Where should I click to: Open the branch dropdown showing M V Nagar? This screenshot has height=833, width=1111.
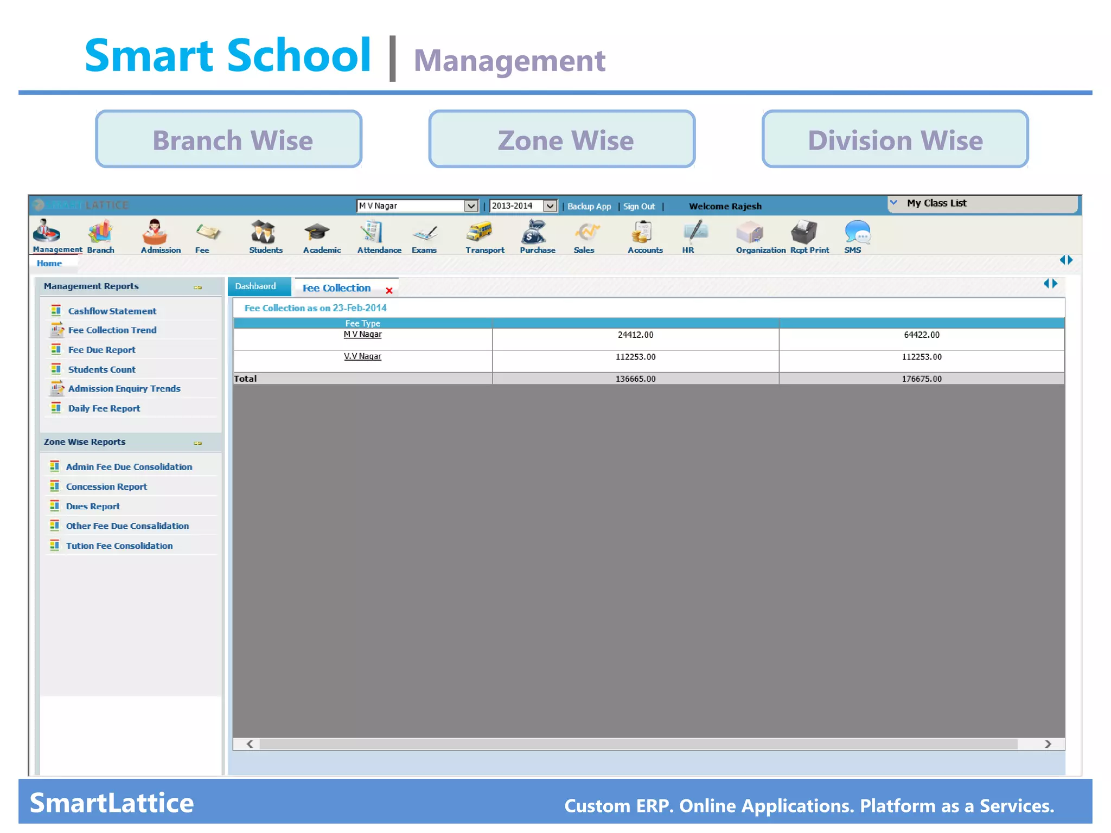(x=417, y=206)
